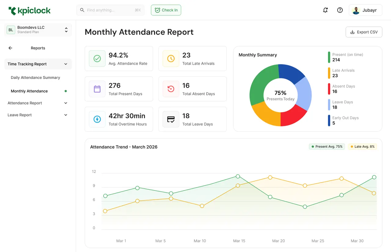Go back using the Reports arrow
The width and height of the screenshot is (391, 252).
10,48
